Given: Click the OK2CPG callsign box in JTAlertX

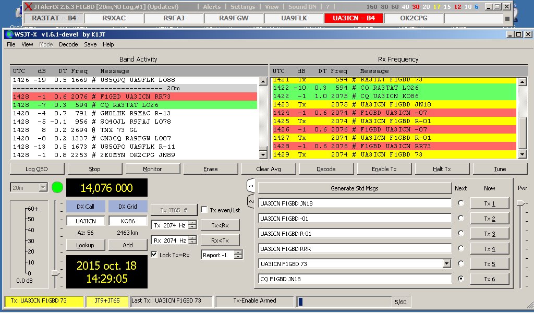Looking at the screenshot, I should 414,18.
